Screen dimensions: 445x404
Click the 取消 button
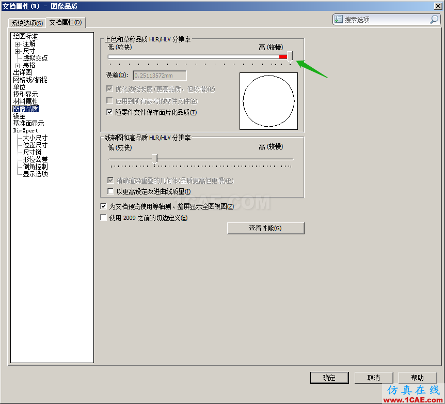374,378
